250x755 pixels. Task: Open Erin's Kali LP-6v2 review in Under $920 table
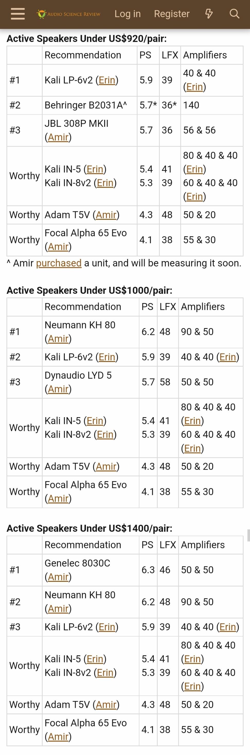[x=107, y=80]
